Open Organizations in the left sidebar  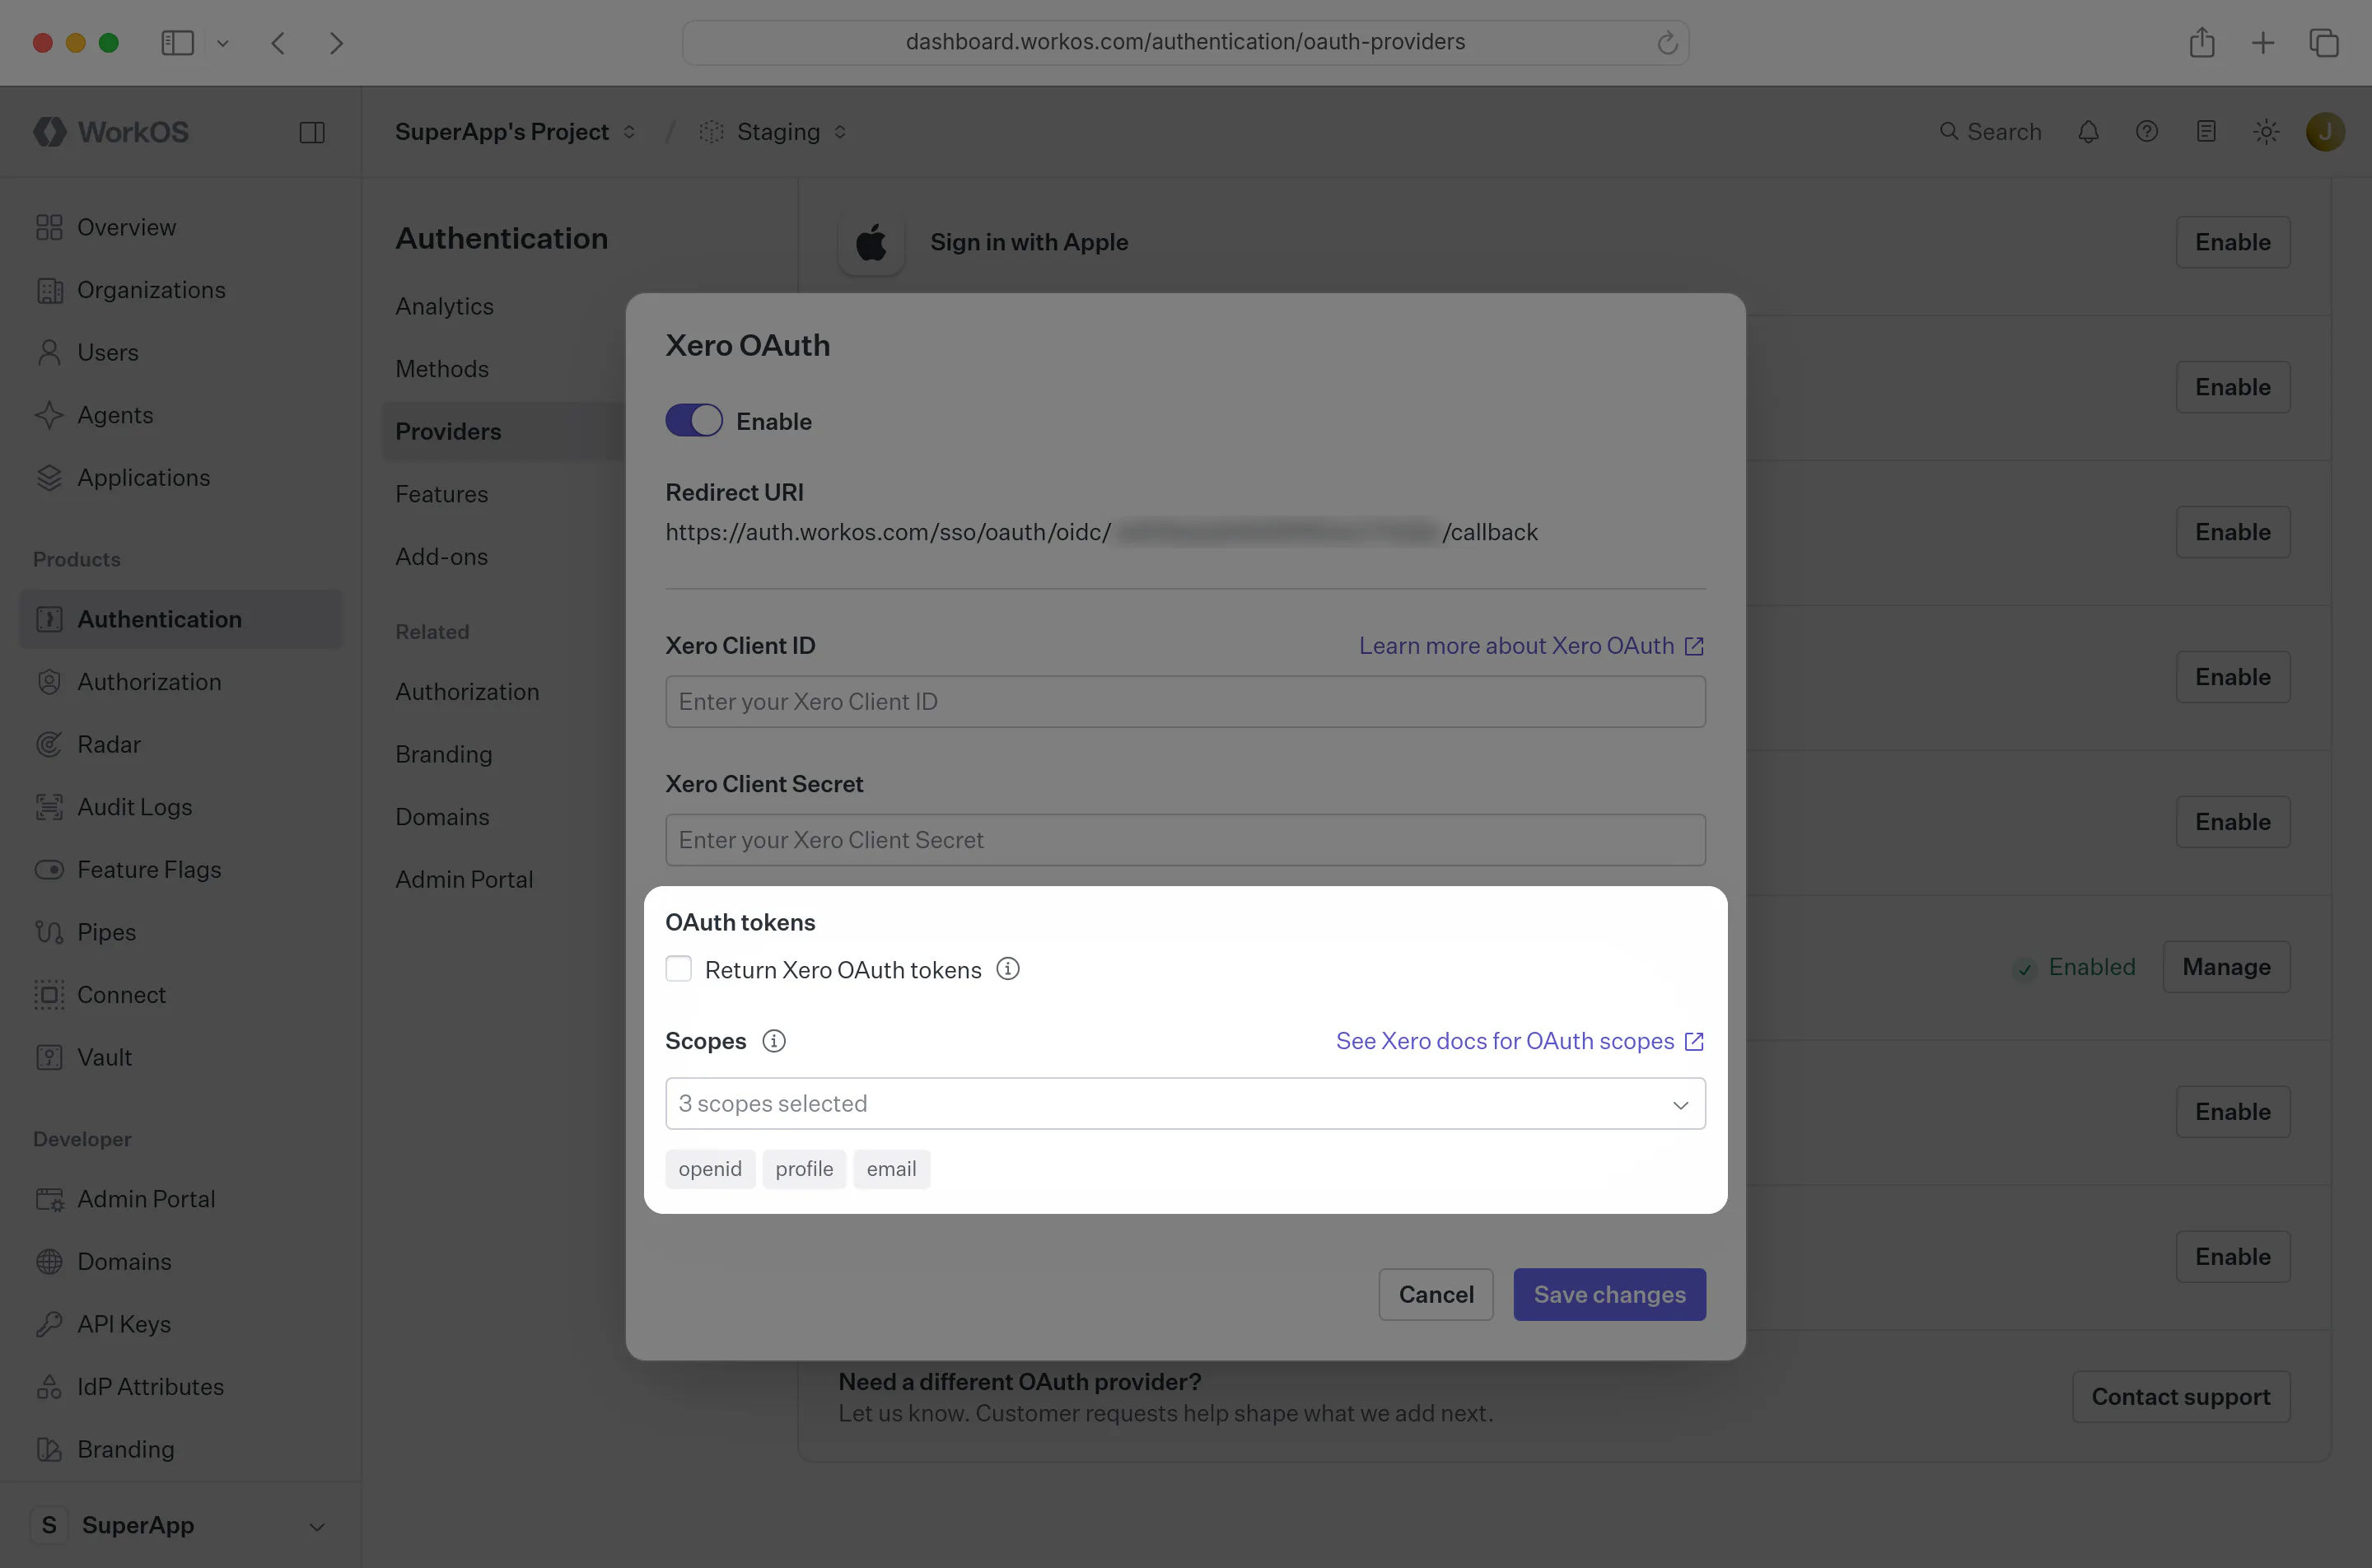click(180, 290)
